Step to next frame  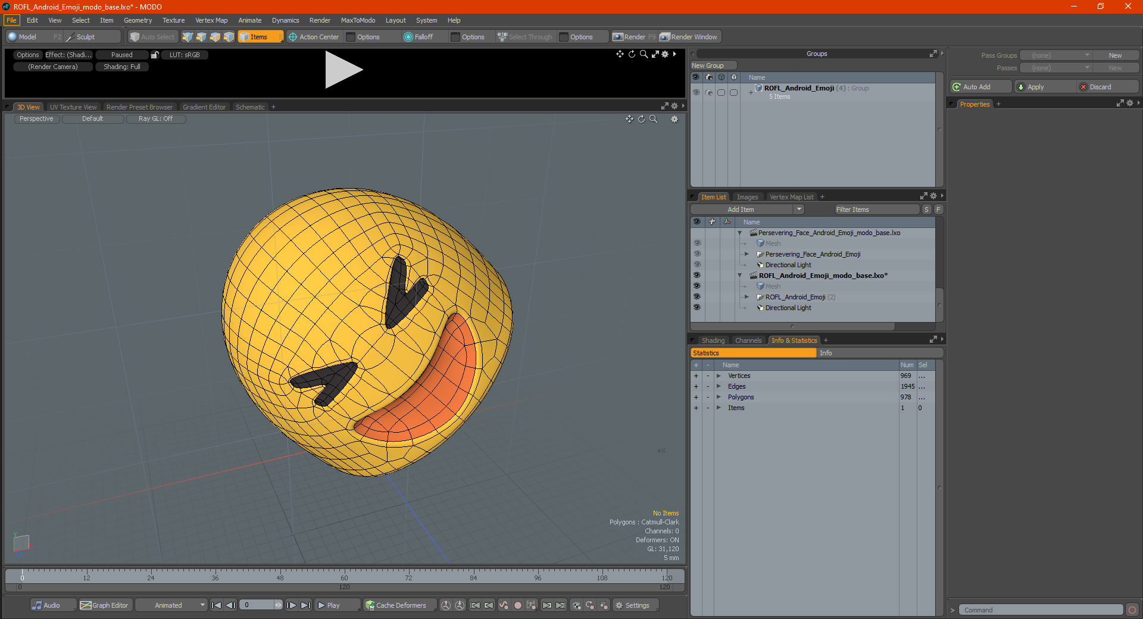coord(292,605)
